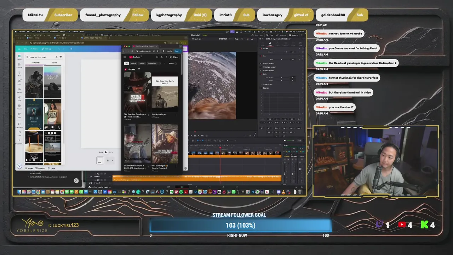The image size is (453, 255).
Task: Switch to the Styles tab in Canva
Action: tap(54, 63)
